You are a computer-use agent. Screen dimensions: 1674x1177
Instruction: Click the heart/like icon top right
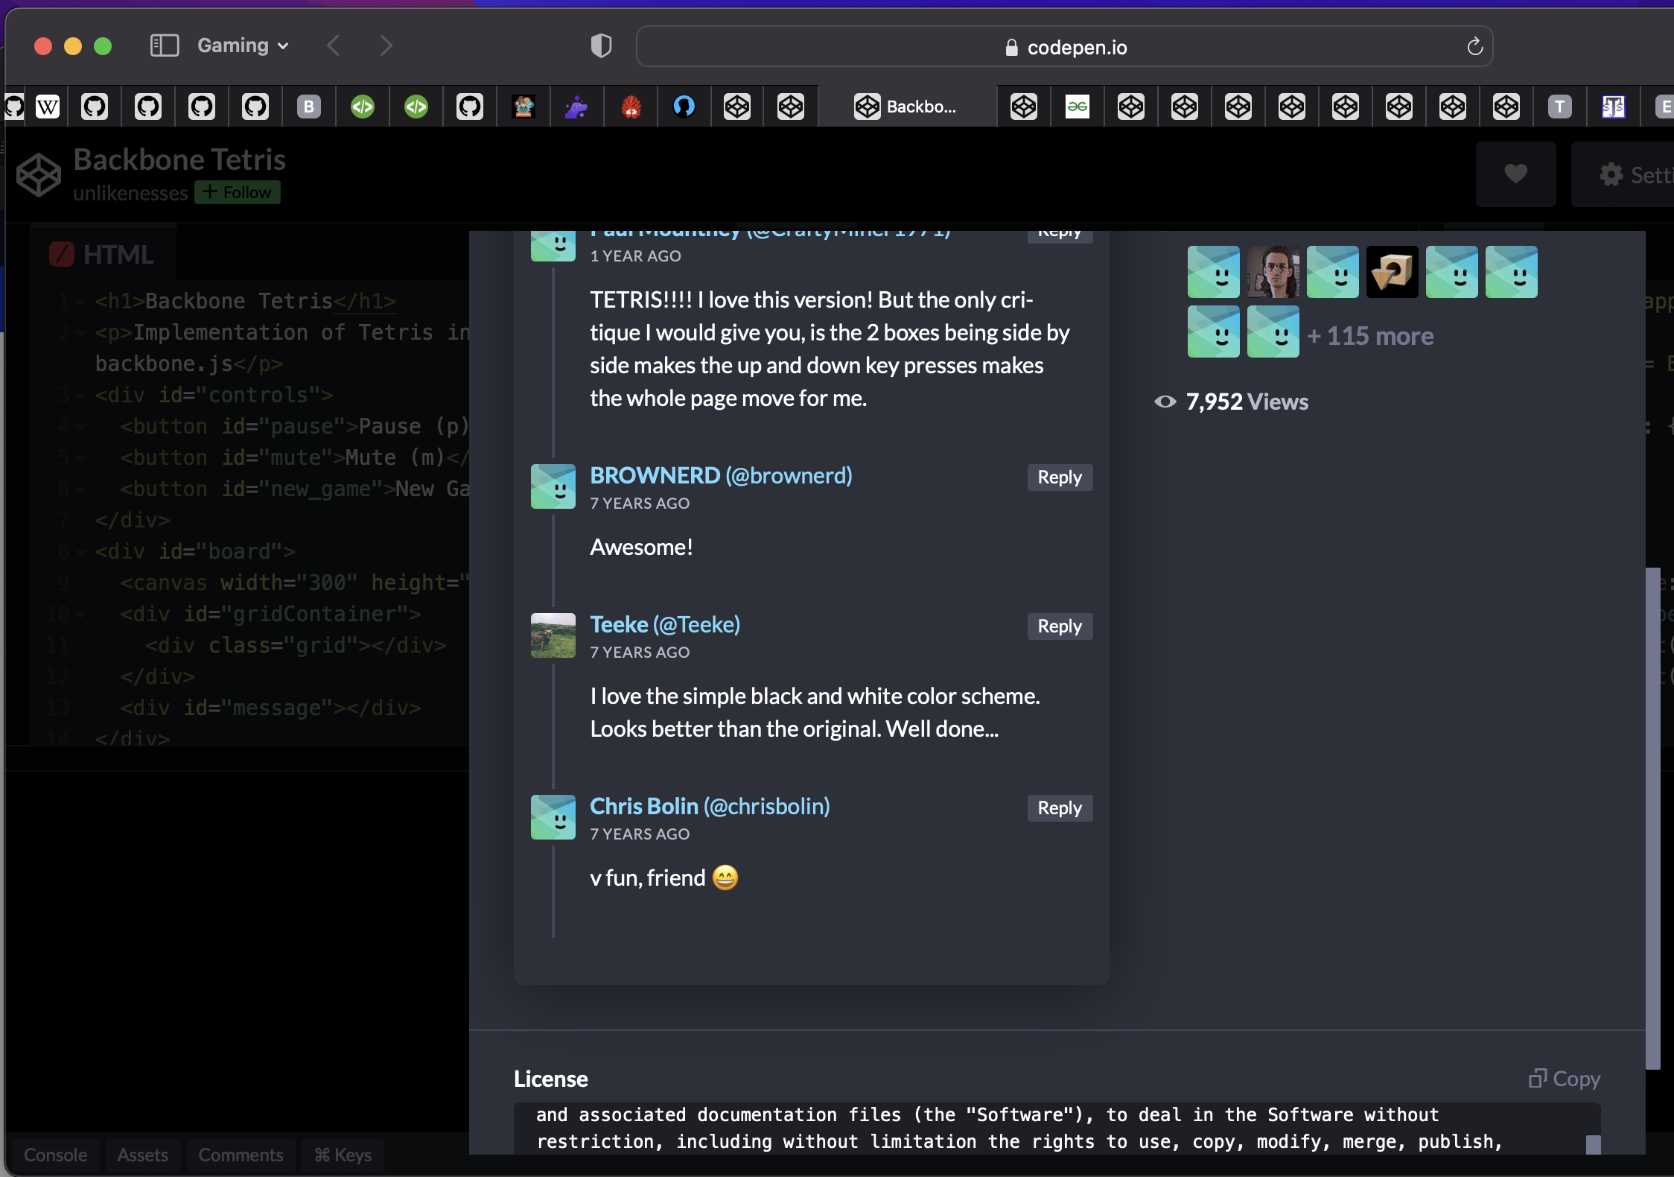coord(1516,174)
